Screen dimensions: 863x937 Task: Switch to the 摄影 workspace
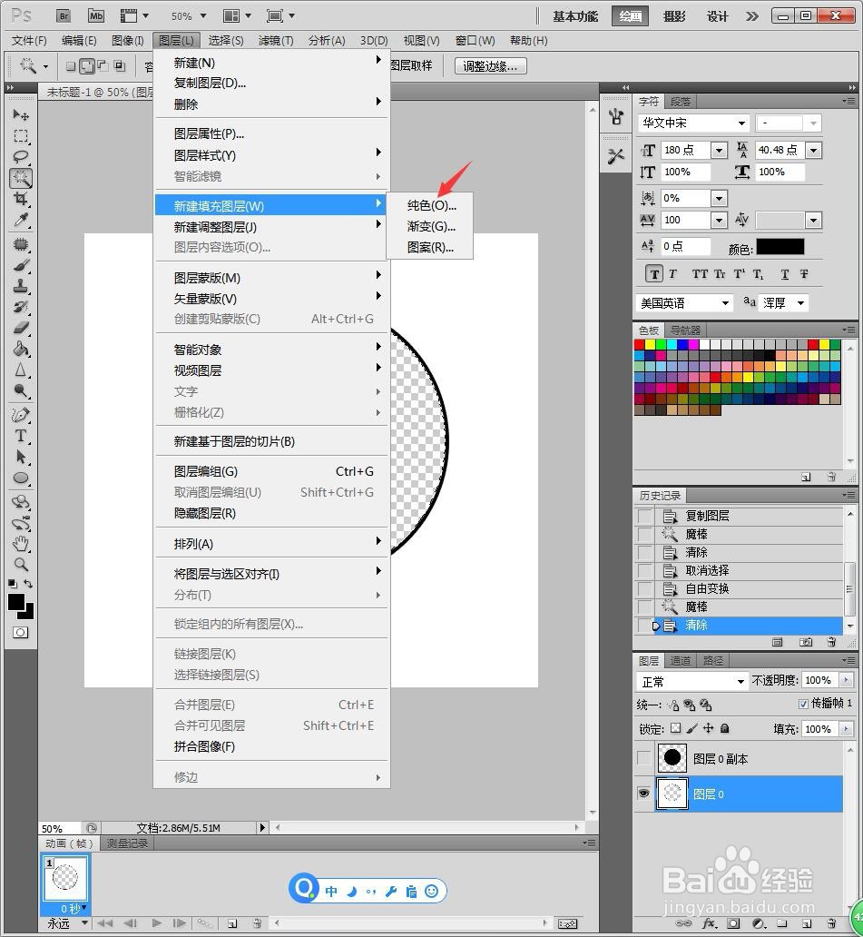pos(674,16)
